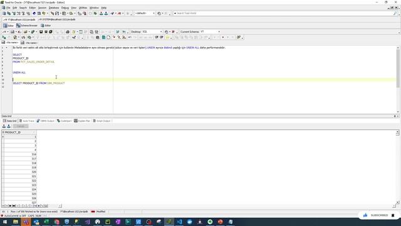This screenshot has width=401, height=226.
Task: Open File Explorer from taskbar
Action: point(16,222)
